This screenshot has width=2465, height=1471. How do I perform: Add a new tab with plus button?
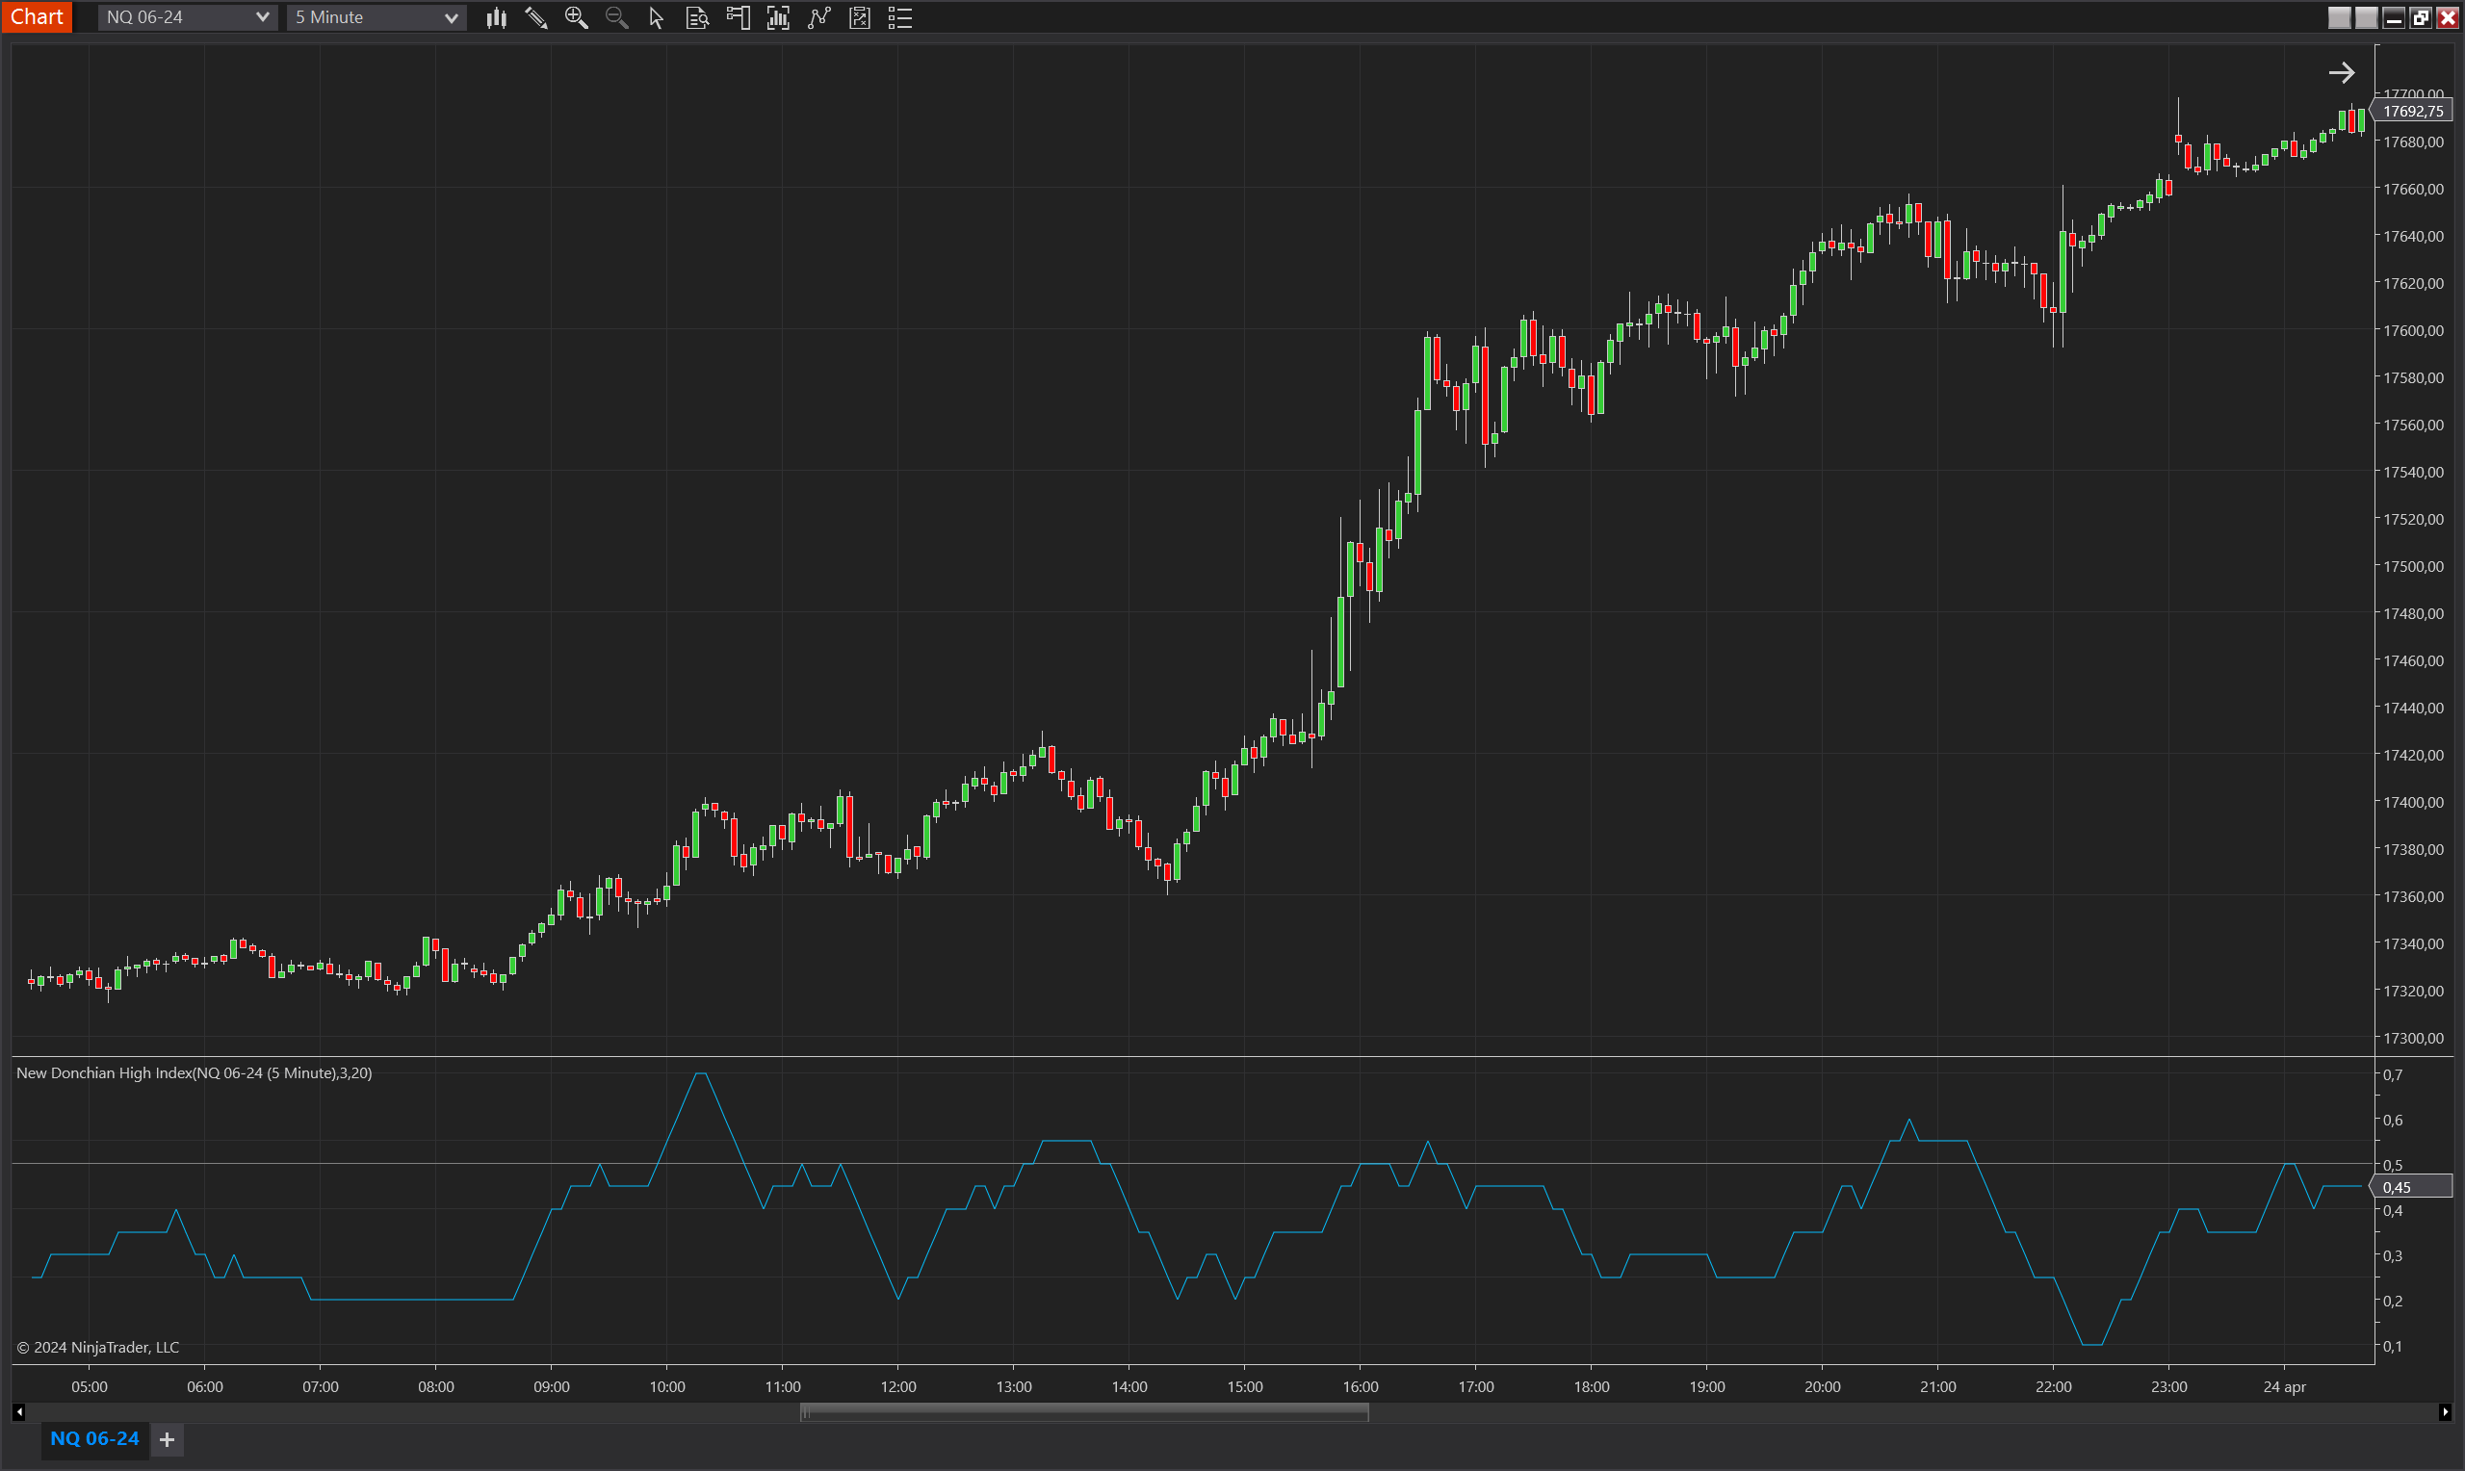(167, 1439)
